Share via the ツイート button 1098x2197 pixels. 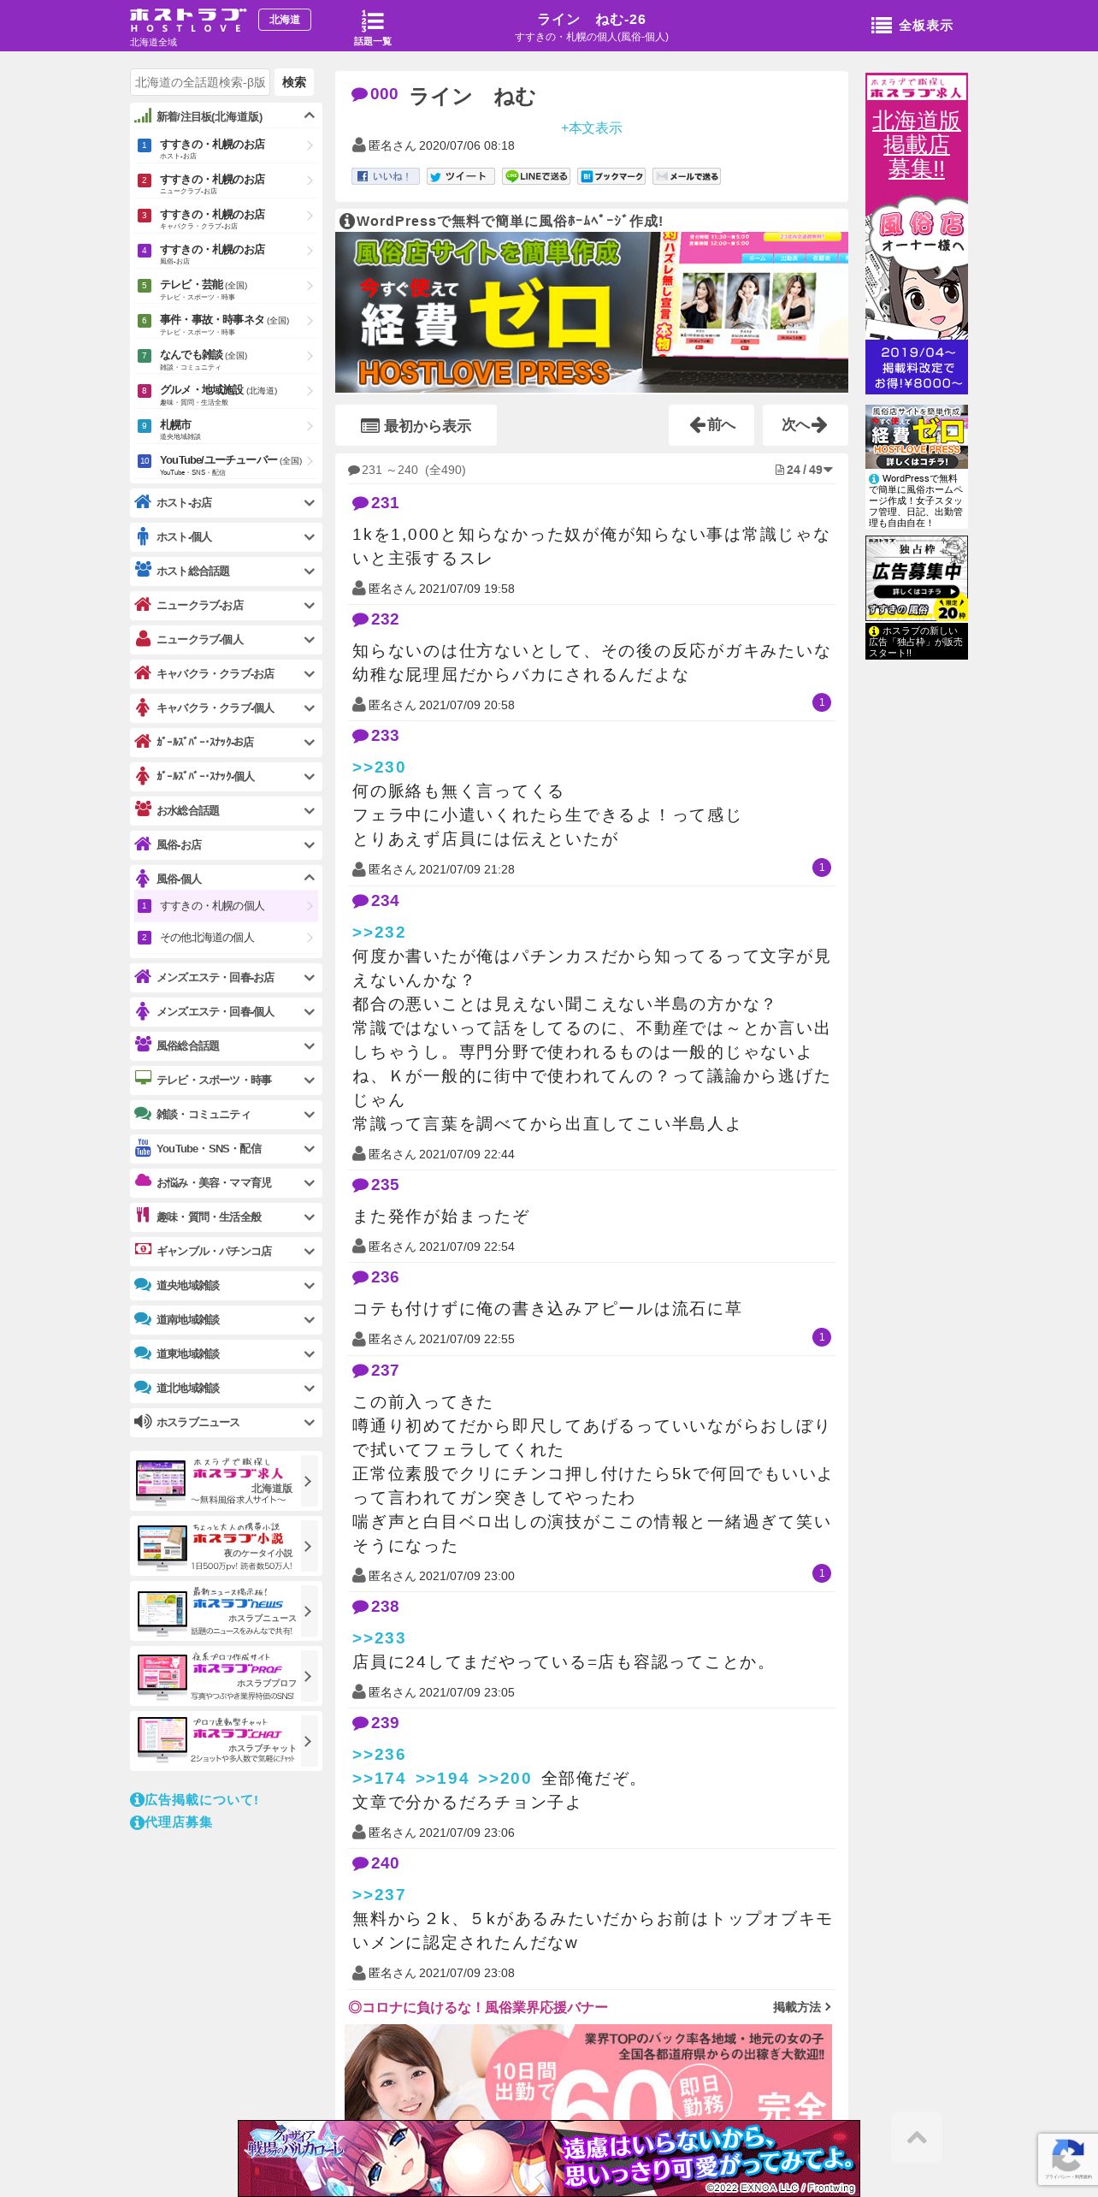pyautogui.click(x=460, y=176)
